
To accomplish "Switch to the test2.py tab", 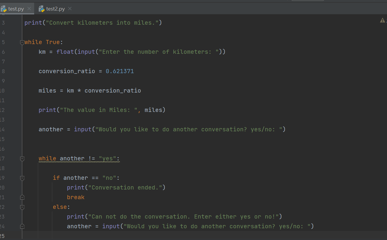I will 55,9.
